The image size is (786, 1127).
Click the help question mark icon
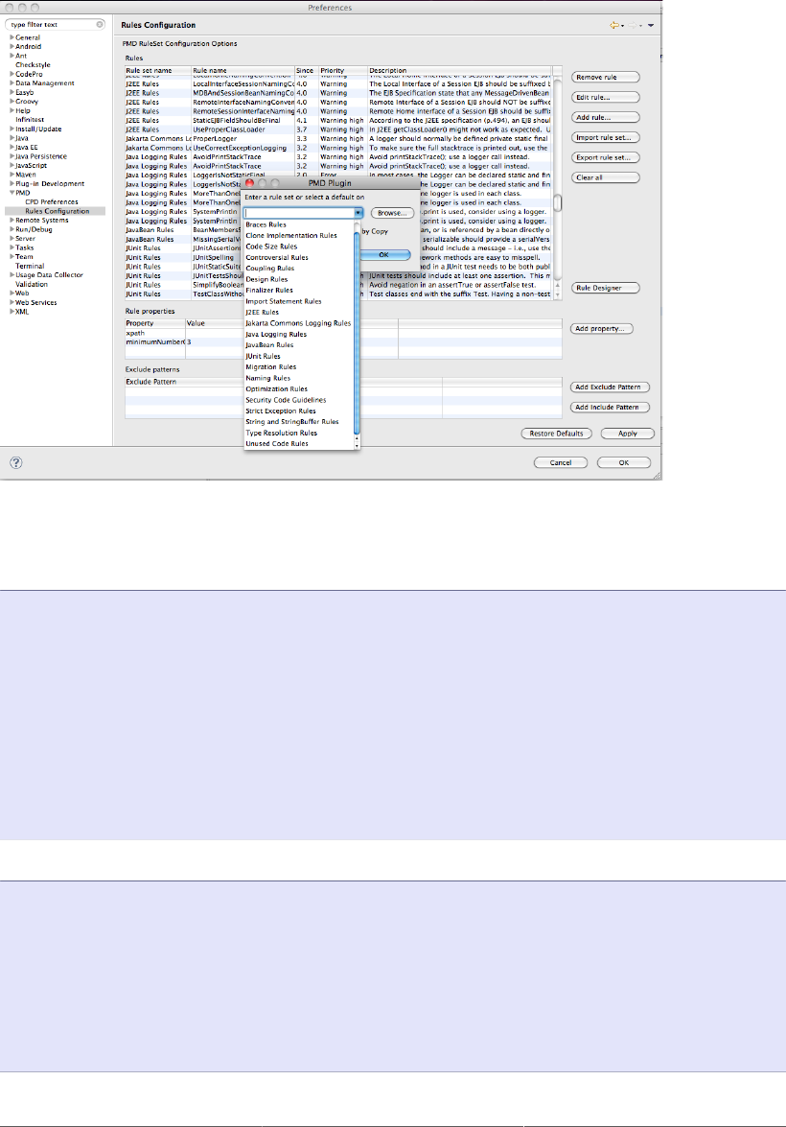pos(15,463)
